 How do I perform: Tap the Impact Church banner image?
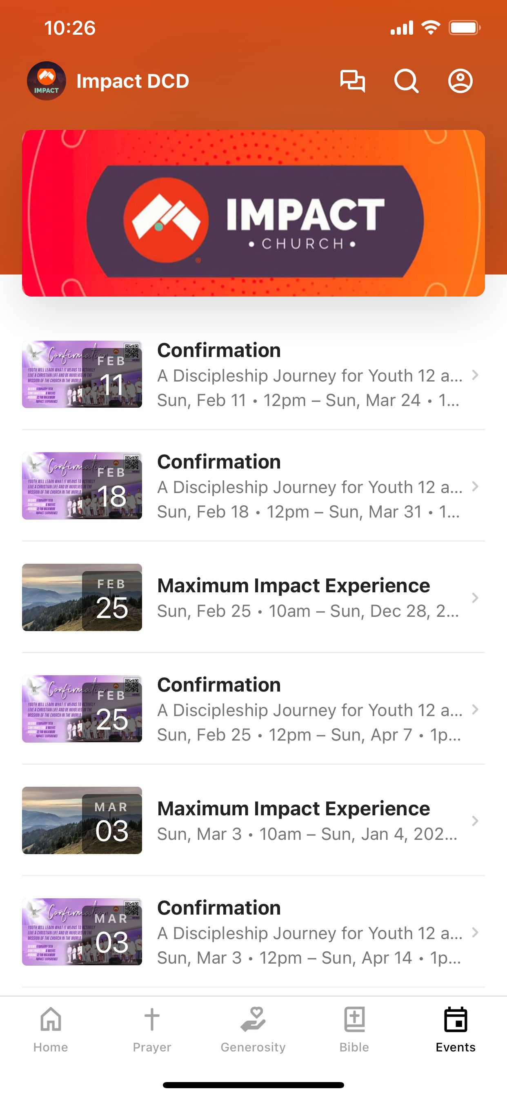[x=253, y=213]
